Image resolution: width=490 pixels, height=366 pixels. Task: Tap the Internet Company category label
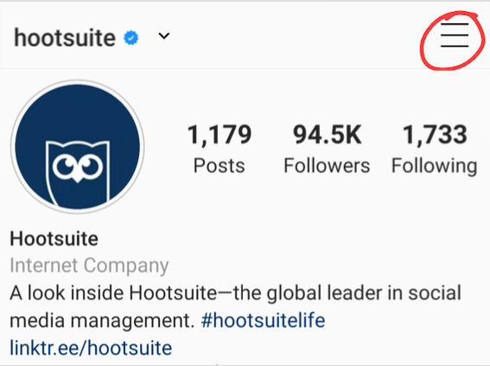[x=89, y=266]
